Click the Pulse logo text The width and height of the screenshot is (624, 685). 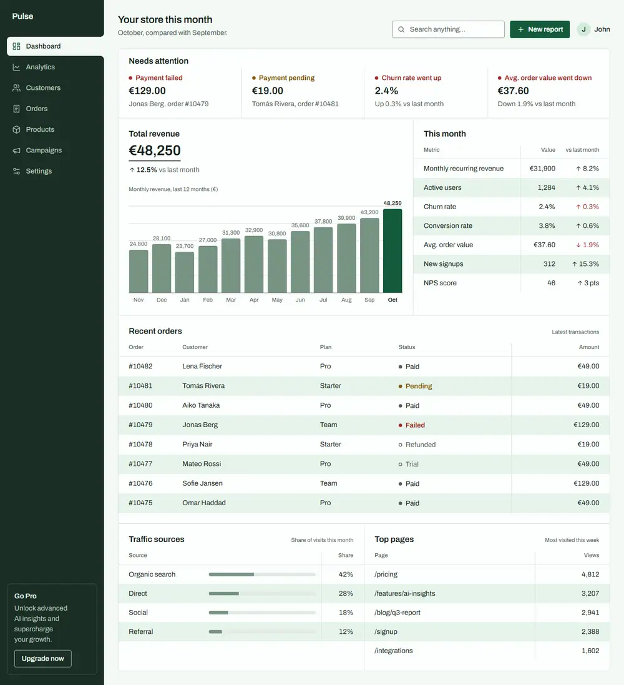tap(22, 16)
